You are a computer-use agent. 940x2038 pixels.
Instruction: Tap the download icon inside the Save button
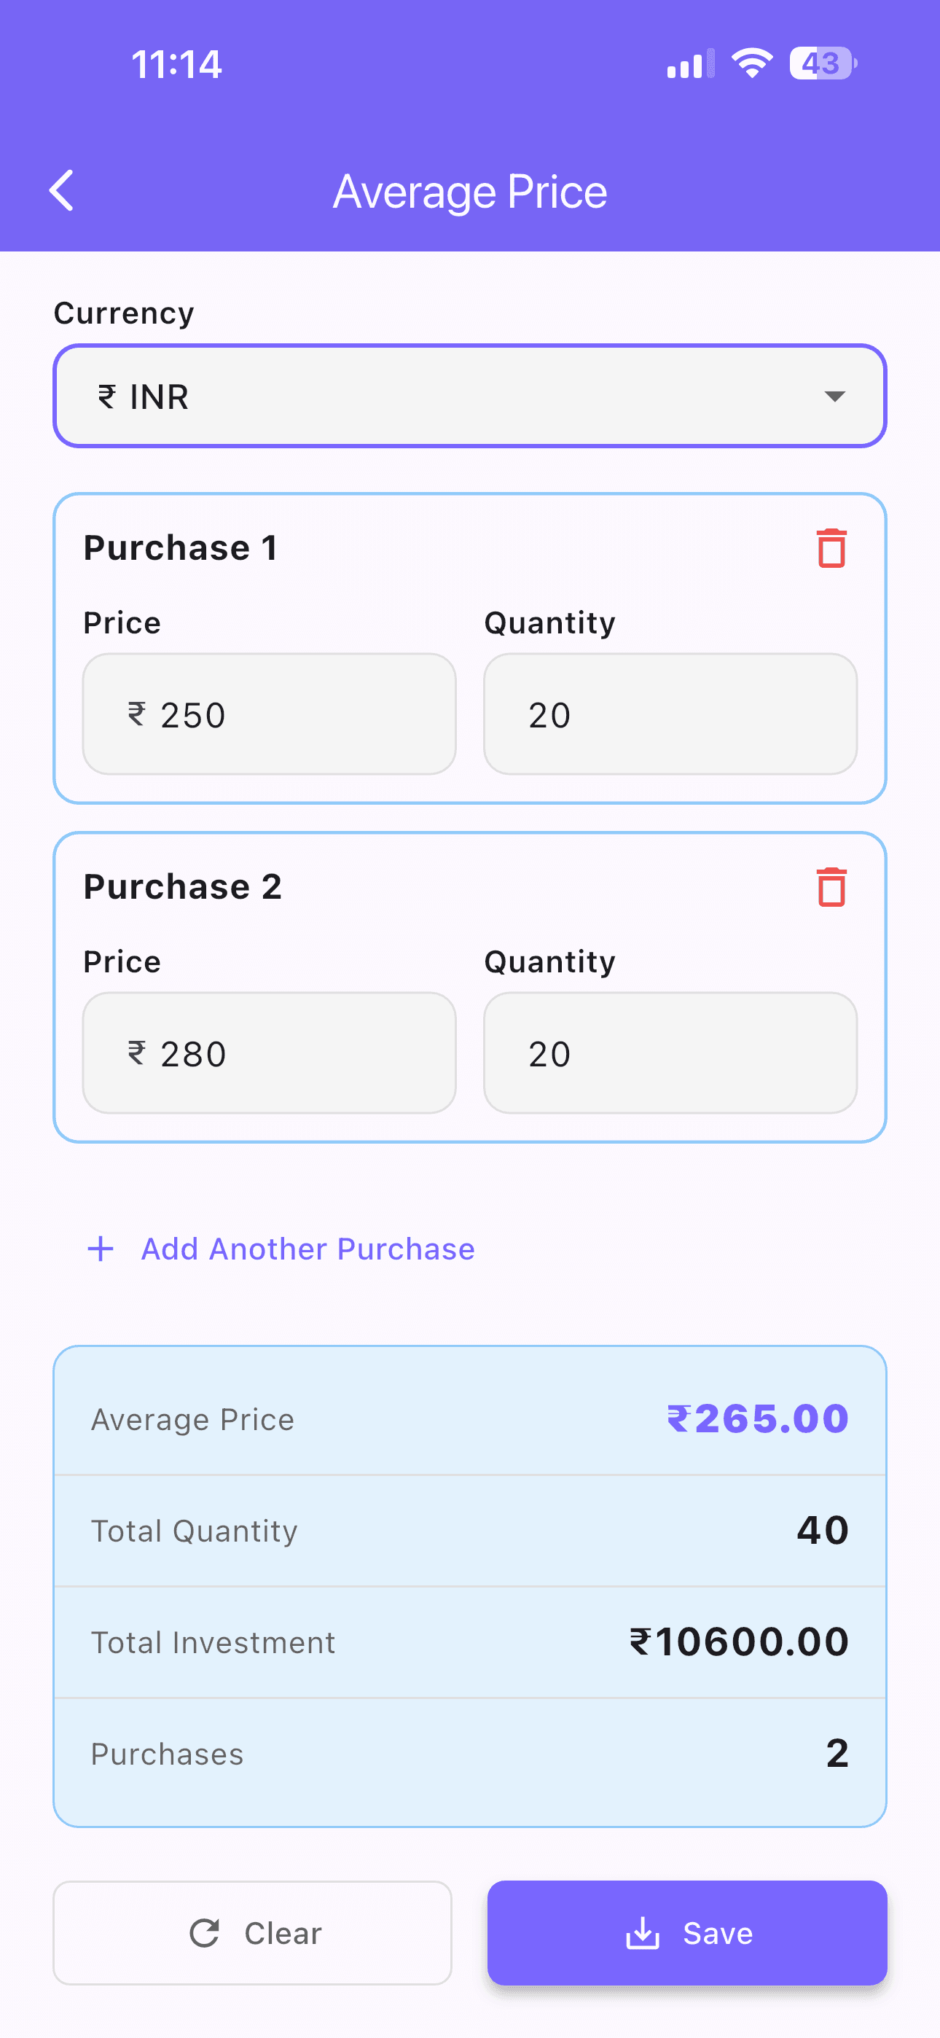643,1934
